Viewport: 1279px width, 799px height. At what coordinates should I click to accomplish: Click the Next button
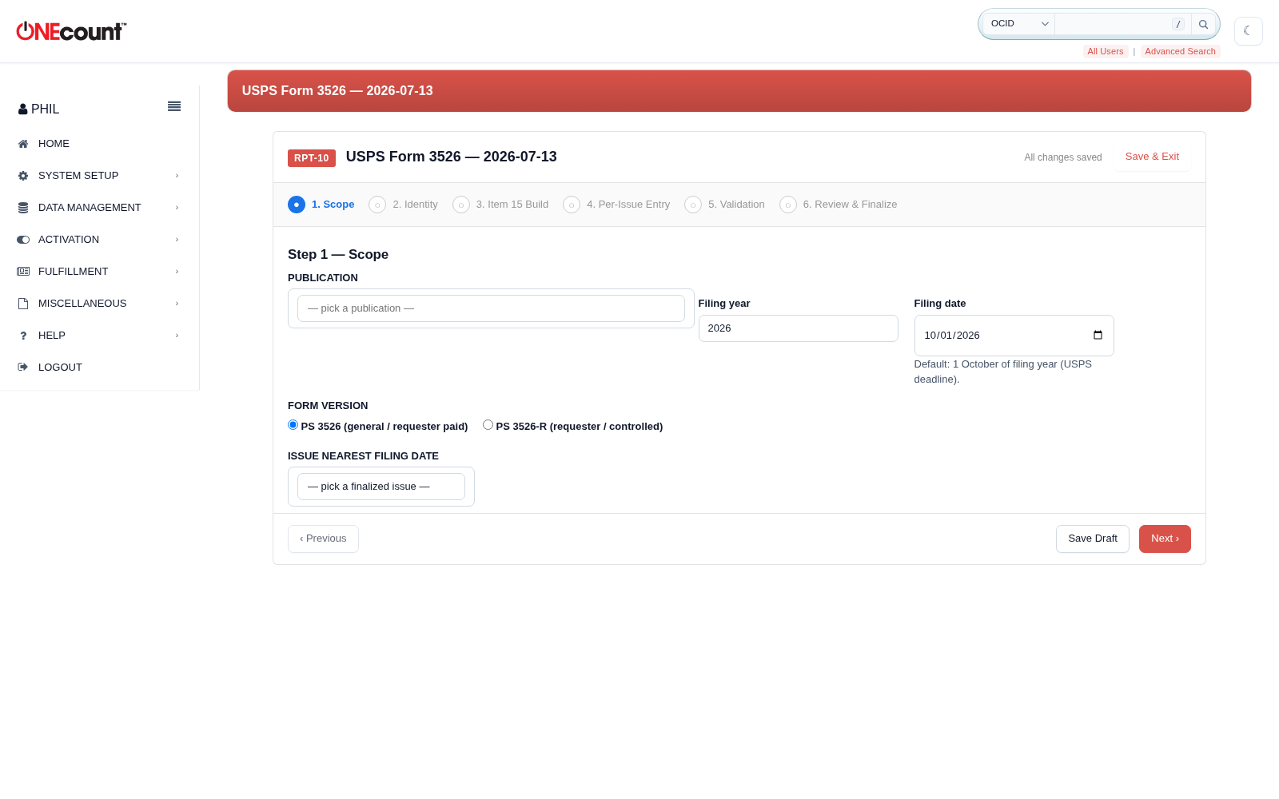pyautogui.click(x=1165, y=539)
